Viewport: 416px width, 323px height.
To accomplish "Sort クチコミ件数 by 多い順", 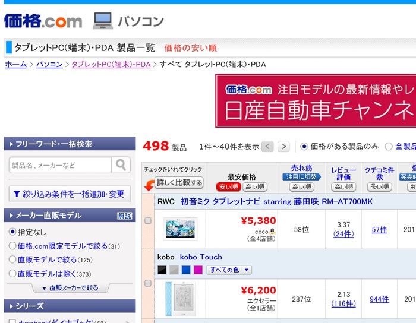I will [x=380, y=187].
